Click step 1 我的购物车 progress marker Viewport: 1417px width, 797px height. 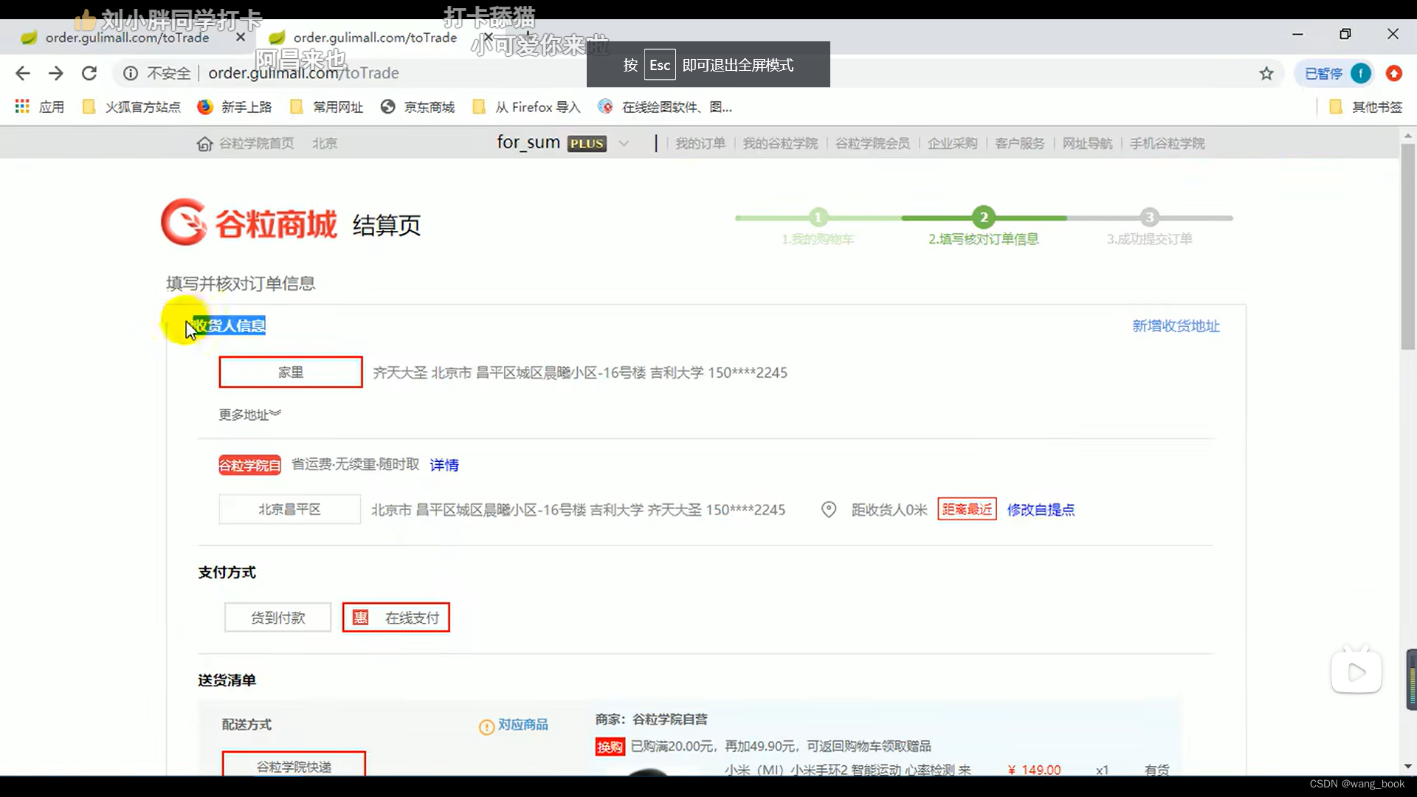(818, 218)
